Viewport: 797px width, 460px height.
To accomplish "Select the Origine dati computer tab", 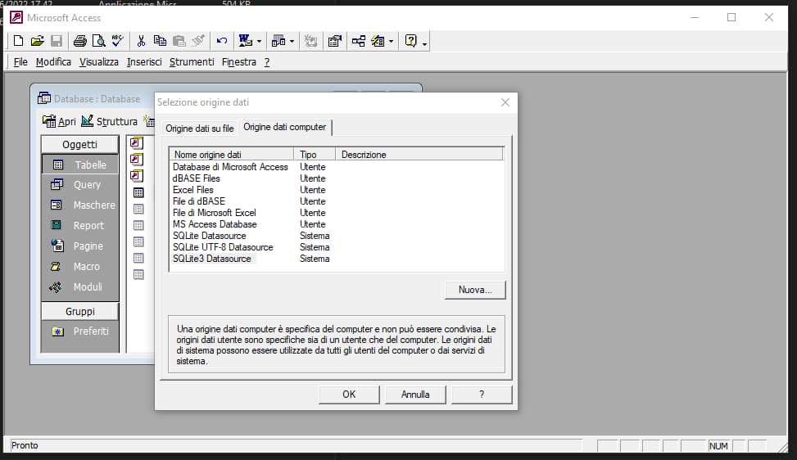I will coord(285,127).
